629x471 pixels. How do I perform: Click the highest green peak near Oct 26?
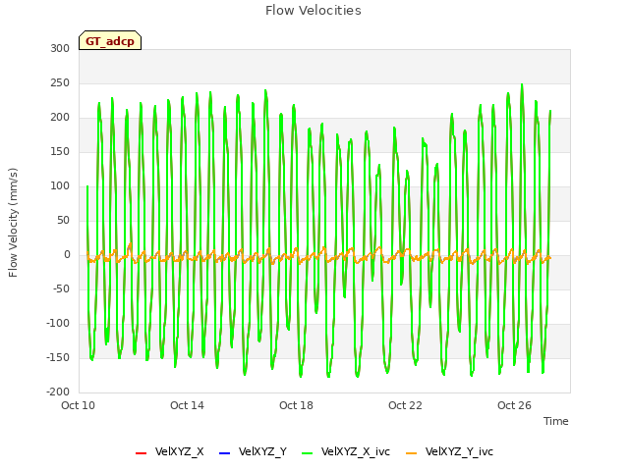pos(522,85)
